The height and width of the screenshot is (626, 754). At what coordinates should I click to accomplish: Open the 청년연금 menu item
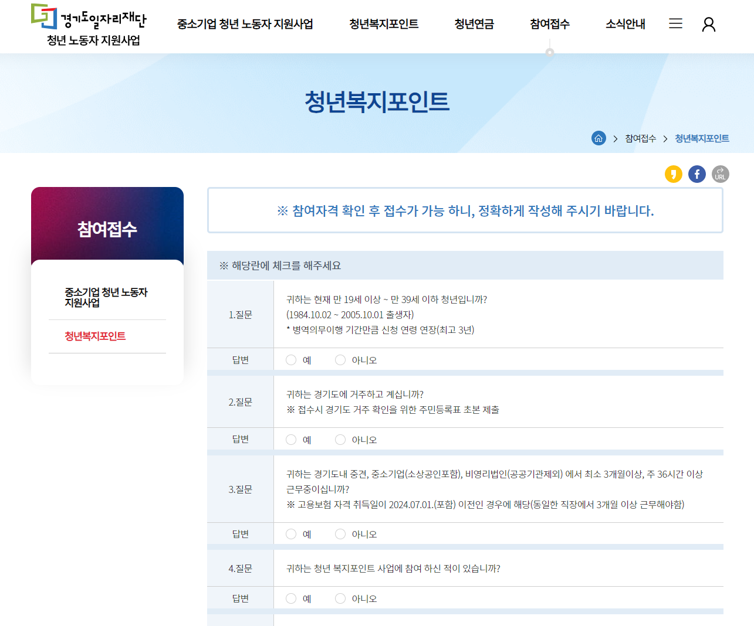click(474, 25)
